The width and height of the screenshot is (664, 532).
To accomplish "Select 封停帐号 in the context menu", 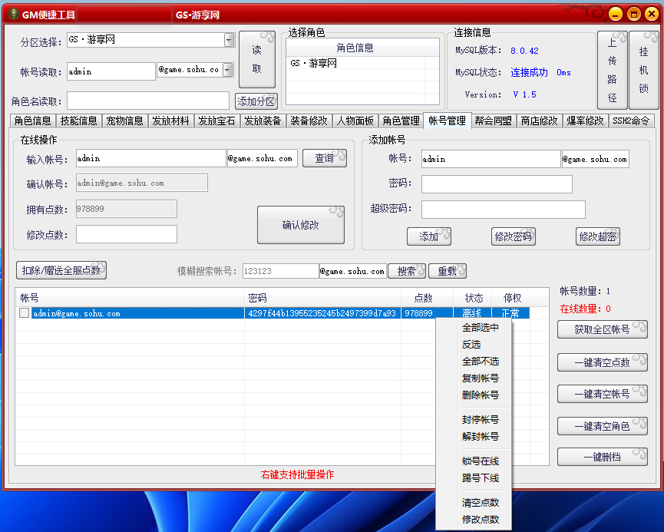I will [x=480, y=420].
